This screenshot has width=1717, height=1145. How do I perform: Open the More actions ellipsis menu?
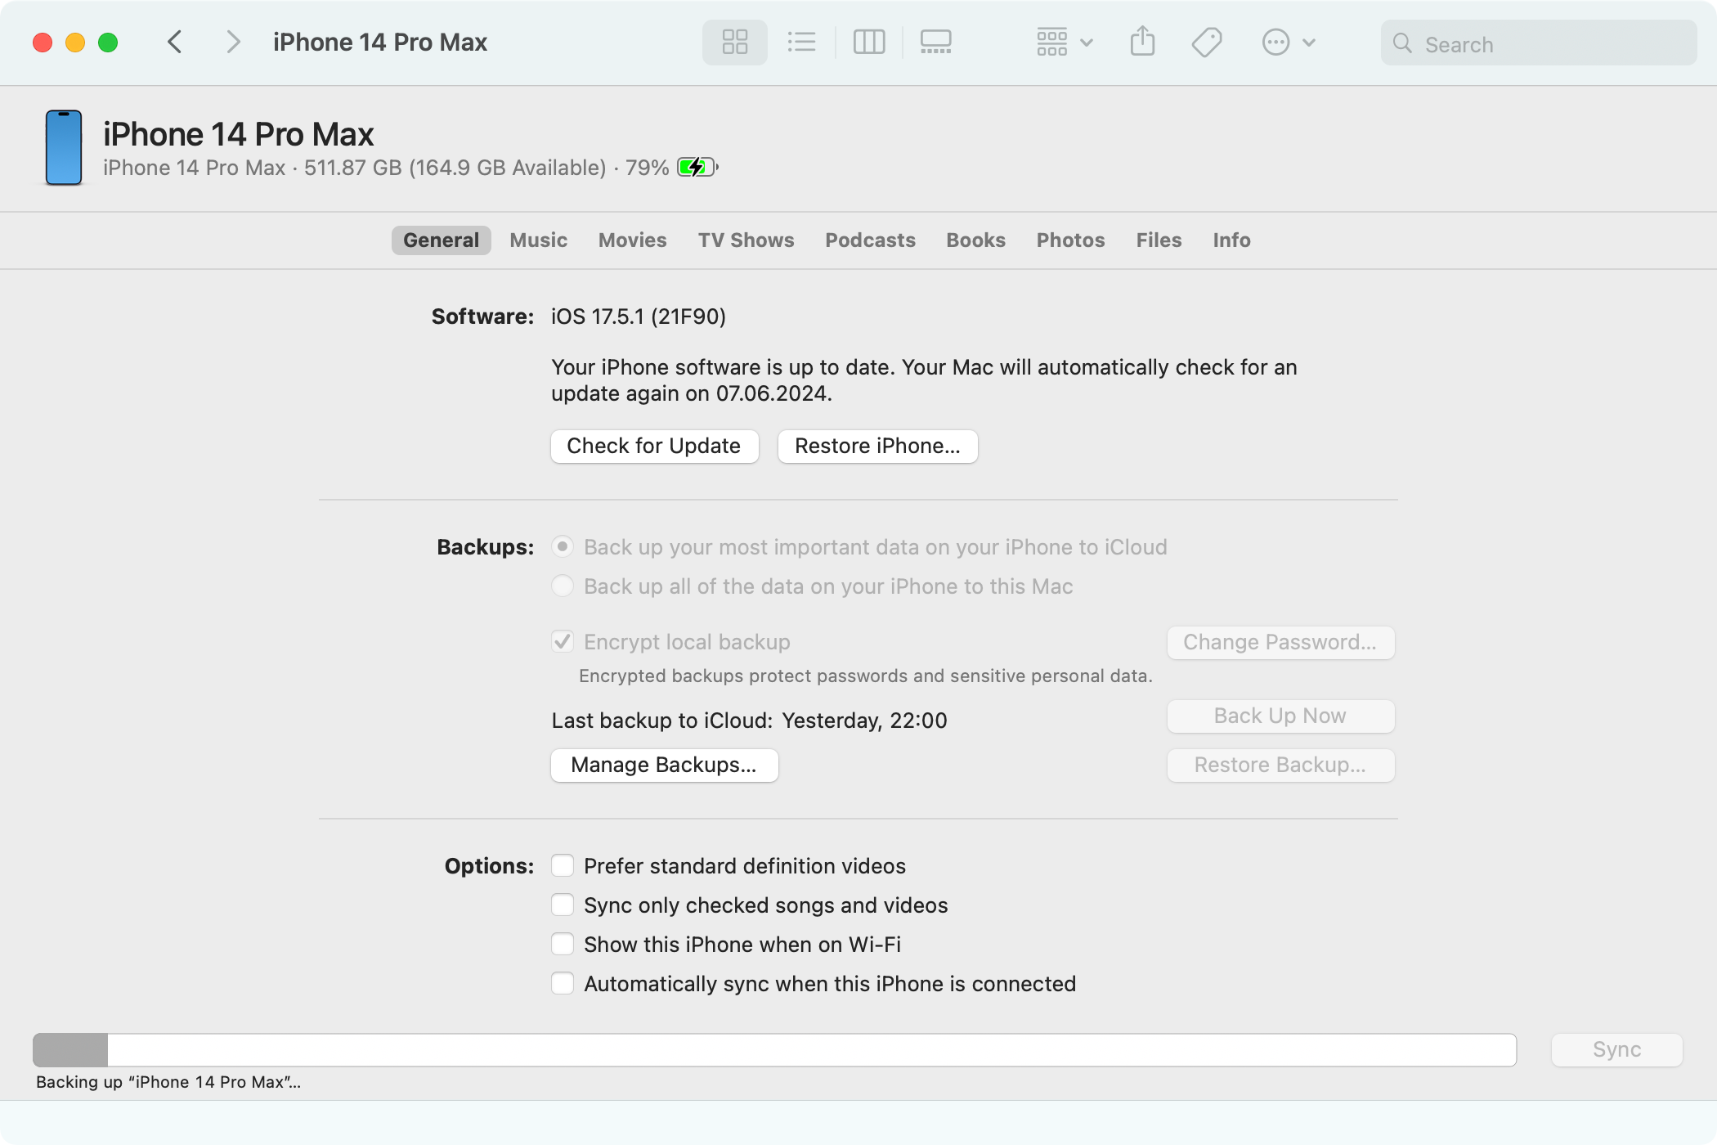pyautogui.click(x=1274, y=42)
